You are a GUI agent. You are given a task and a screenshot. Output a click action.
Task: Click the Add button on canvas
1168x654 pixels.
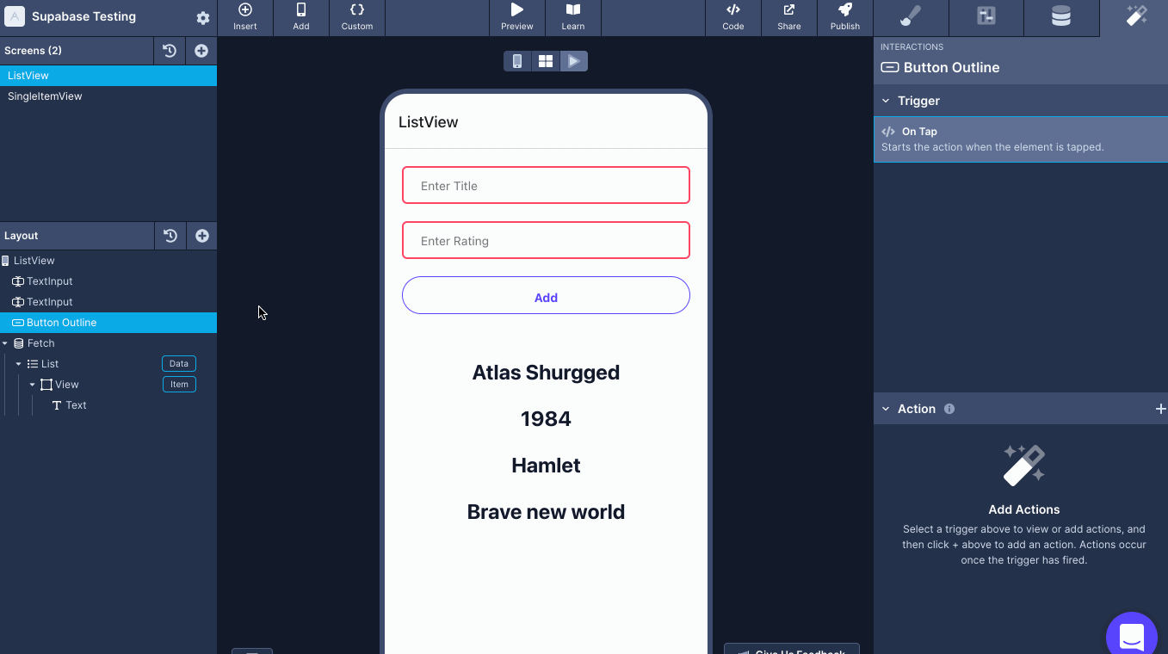click(x=546, y=295)
